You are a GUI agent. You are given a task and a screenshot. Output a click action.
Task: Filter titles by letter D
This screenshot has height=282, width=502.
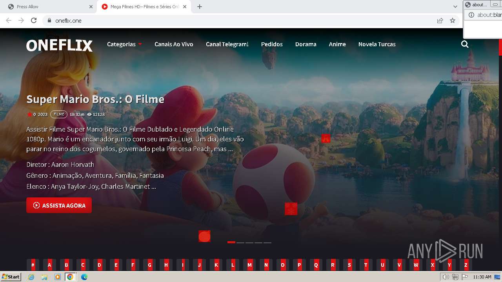click(x=100, y=265)
